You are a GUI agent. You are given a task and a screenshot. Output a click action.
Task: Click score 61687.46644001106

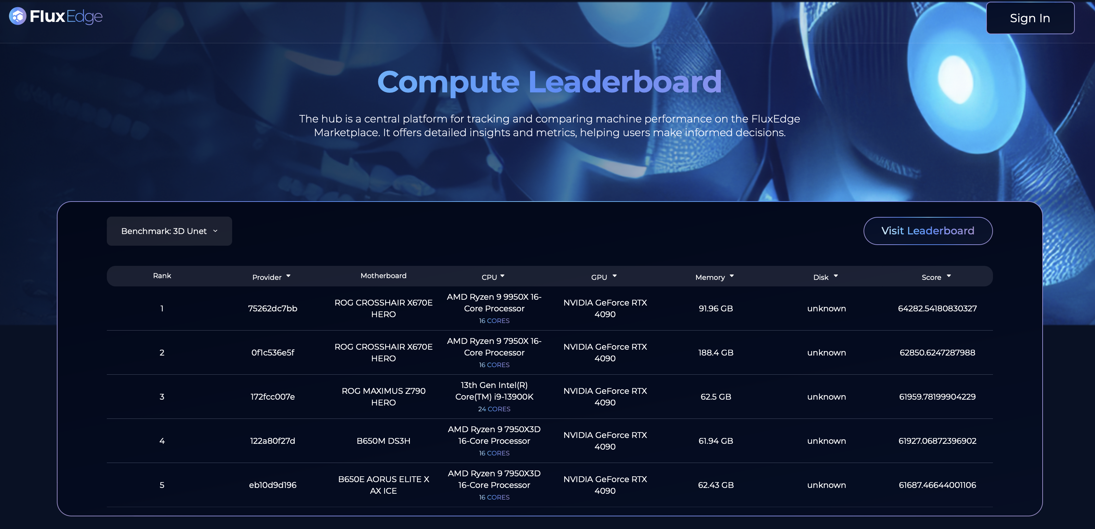[x=937, y=485]
